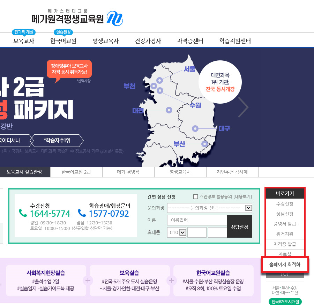
Task: Click the 1644-5774 phone number
Action: point(50,214)
